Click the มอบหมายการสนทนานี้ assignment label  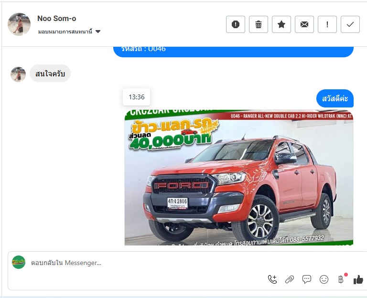tap(65, 32)
